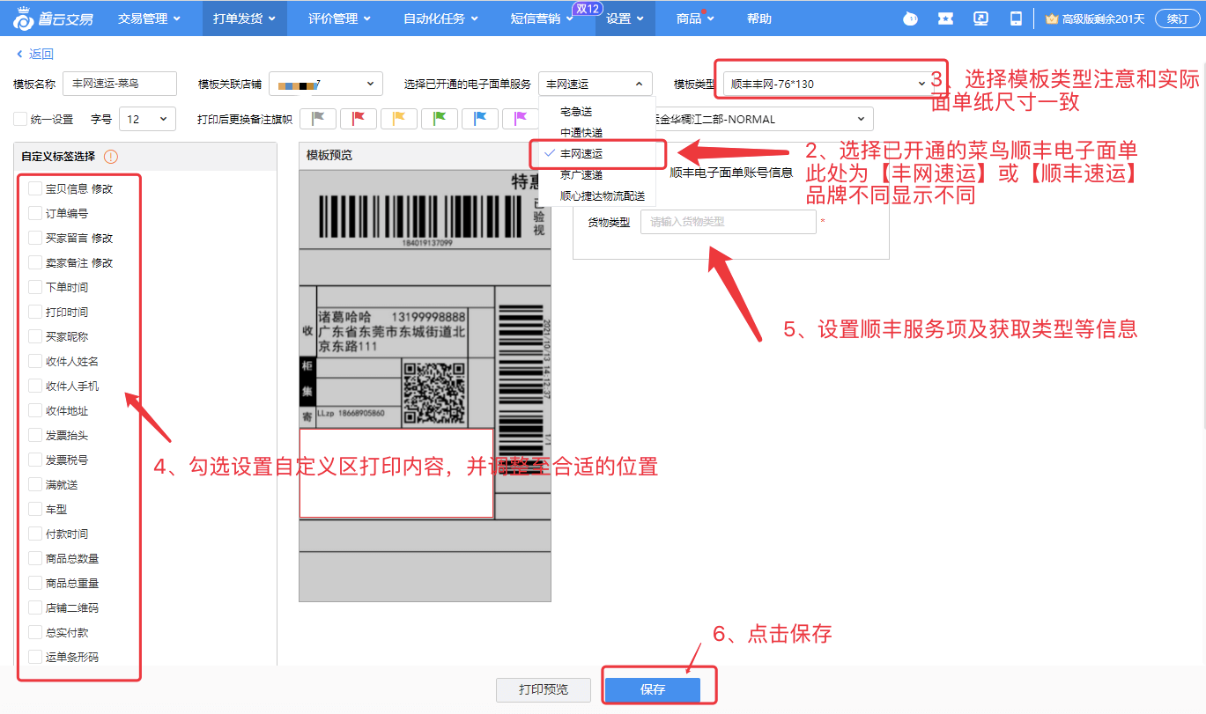This screenshot has width=1206, height=714.
Task: Toggle the 统一设置 checkbox
Action: point(19,119)
